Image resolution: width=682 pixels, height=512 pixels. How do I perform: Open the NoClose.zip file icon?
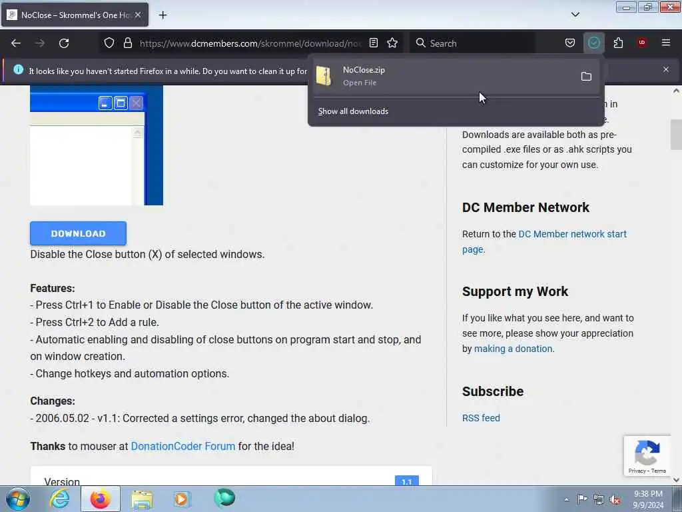tap(324, 76)
